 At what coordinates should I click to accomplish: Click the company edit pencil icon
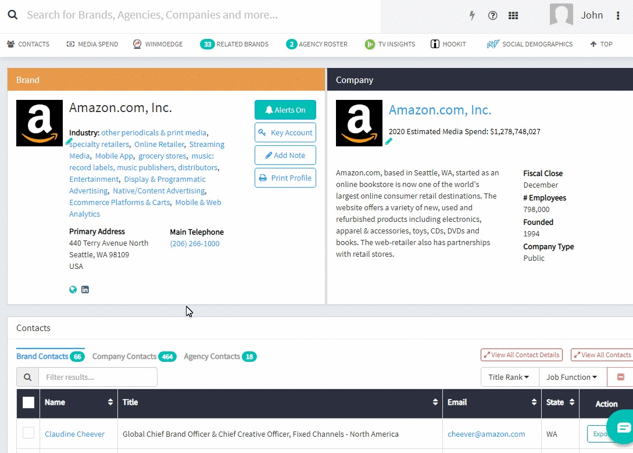[388, 141]
